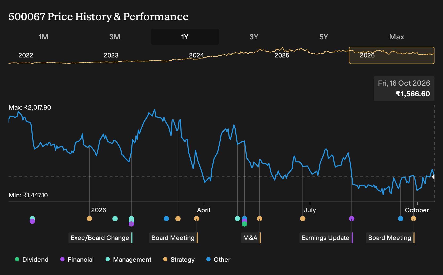Viewport: 443px width, 275px height.
Task: Open the Board Meeting label near April
Action: (173, 238)
